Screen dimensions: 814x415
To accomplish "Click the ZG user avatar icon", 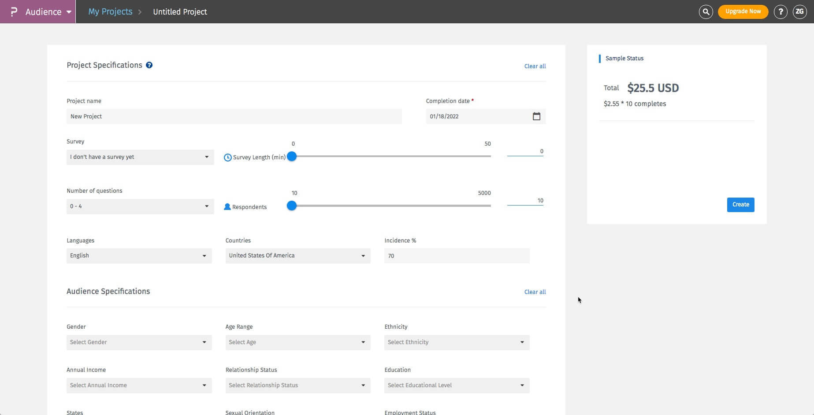I will point(799,12).
